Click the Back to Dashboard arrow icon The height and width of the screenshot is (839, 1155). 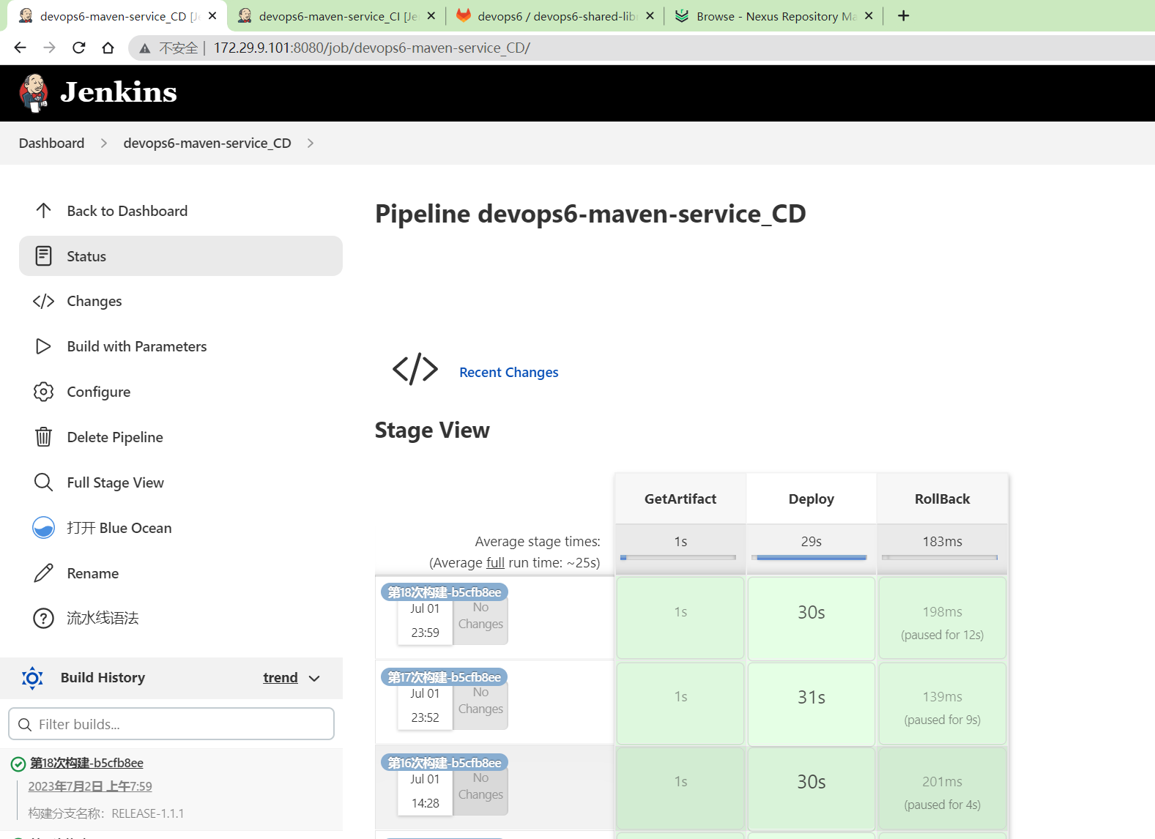tap(43, 211)
